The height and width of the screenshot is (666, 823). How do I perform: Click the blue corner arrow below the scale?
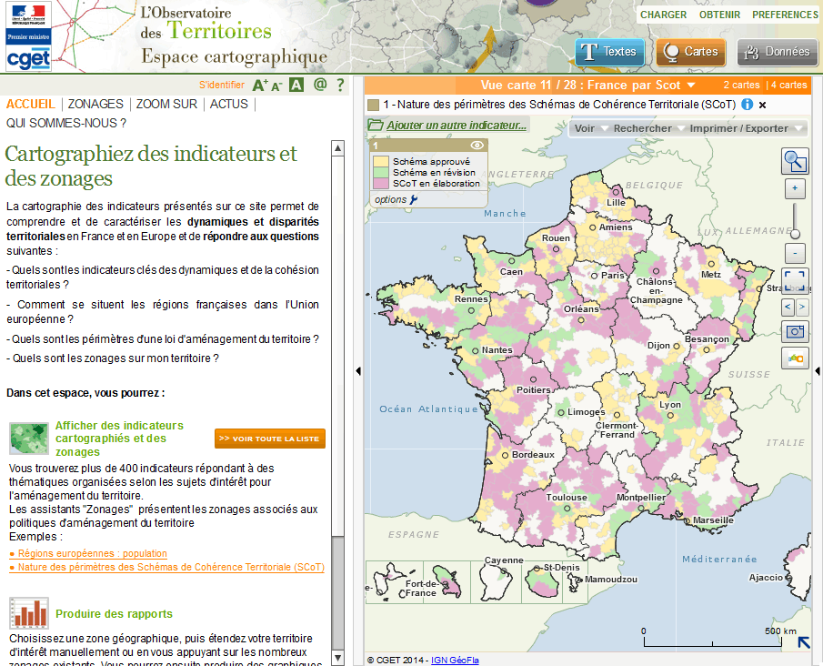pyautogui.click(x=804, y=642)
